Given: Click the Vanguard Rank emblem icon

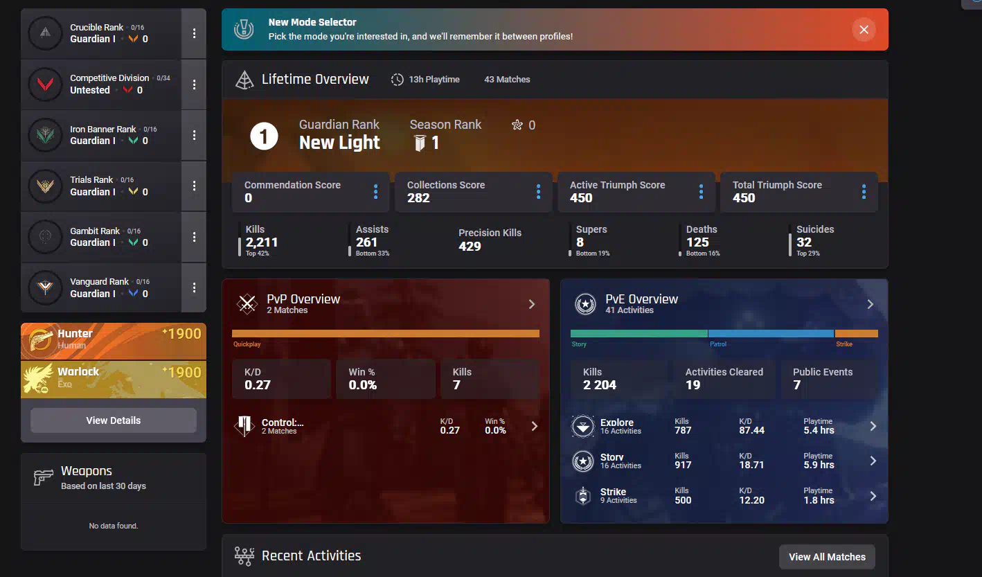Looking at the screenshot, I should pyautogui.click(x=45, y=287).
